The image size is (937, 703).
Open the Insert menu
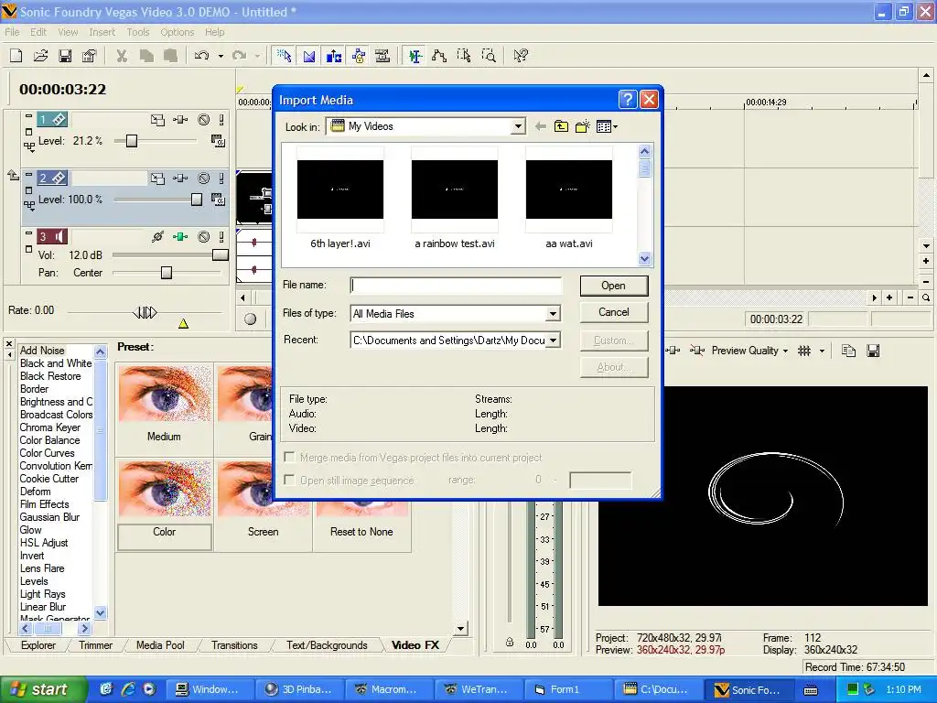[x=102, y=32]
